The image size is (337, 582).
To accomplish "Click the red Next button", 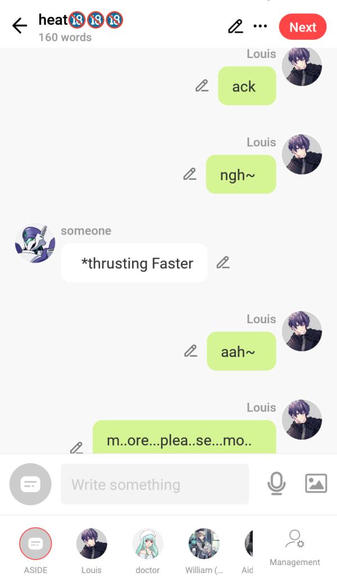I will [x=303, y=27].
